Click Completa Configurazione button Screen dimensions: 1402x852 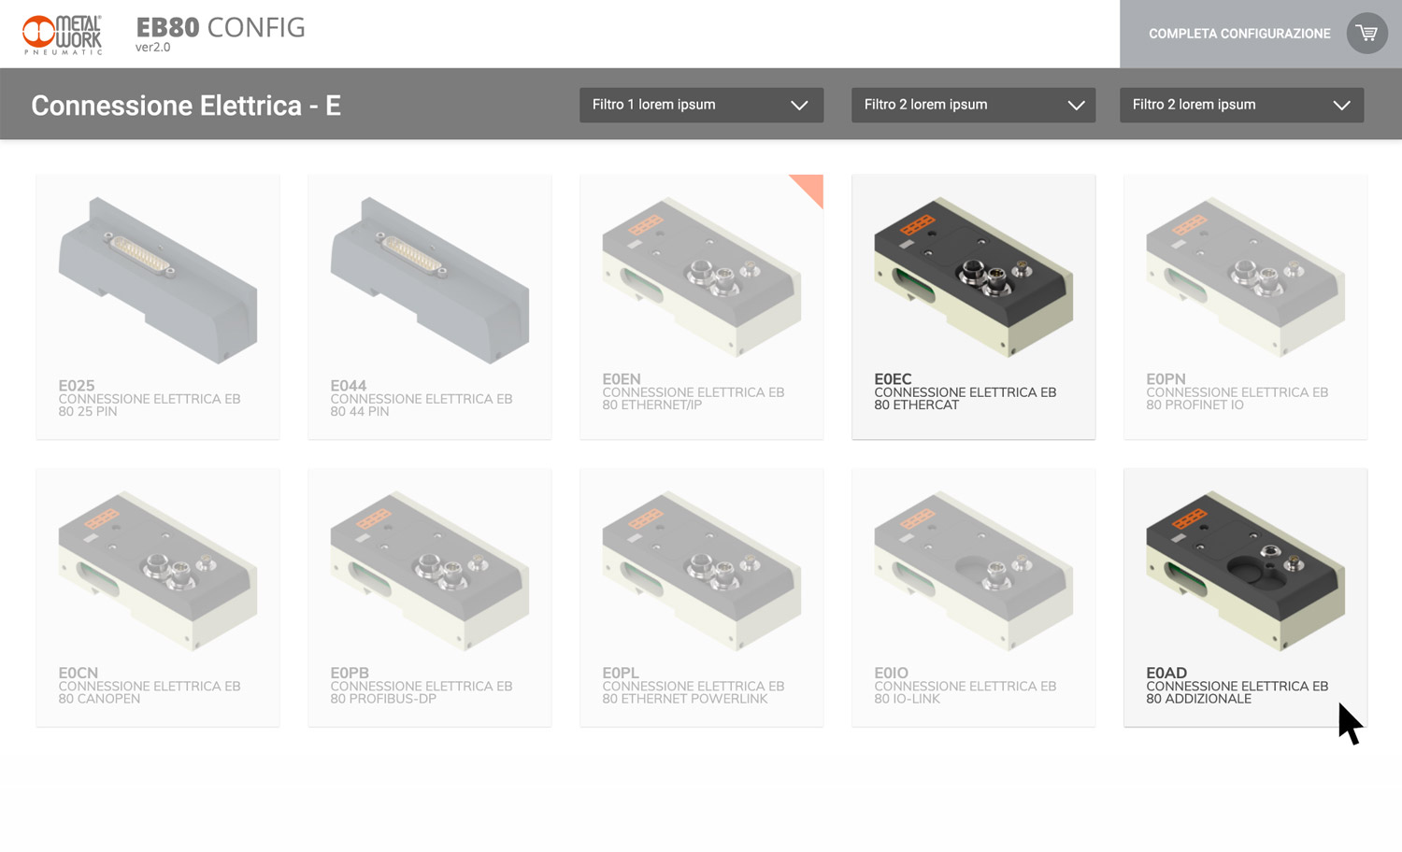[1239, 34]
